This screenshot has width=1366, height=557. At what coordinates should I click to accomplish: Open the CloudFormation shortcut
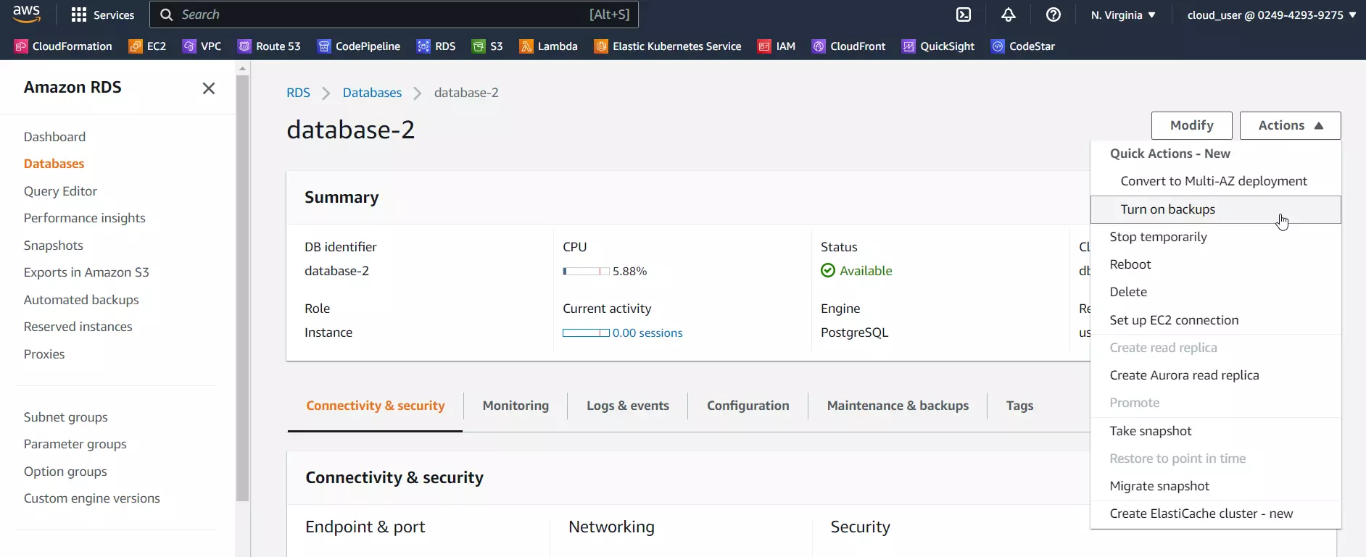pos(64,46)
